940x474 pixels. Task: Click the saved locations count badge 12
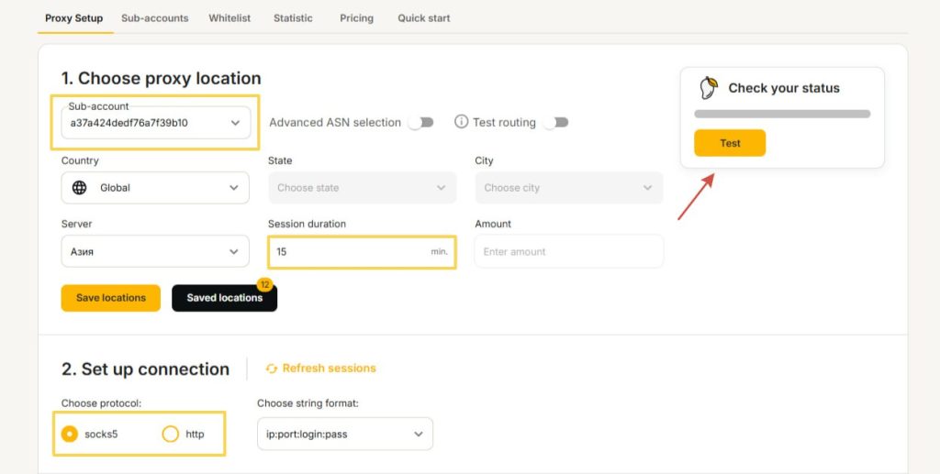265,284
